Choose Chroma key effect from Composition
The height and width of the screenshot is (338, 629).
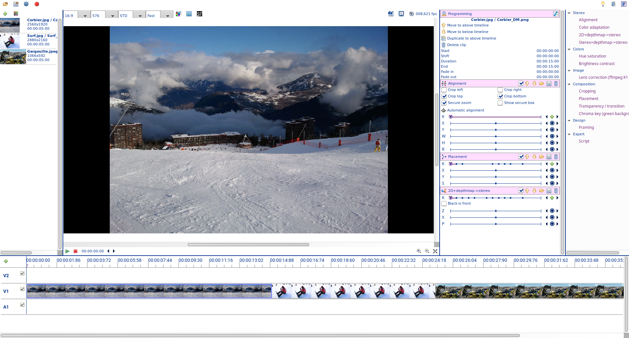pyautogui.click(x=603, y=114)
